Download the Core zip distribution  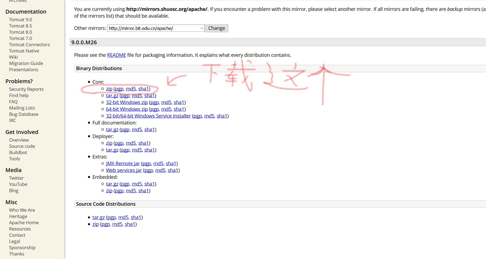click(x=109, y=89)
